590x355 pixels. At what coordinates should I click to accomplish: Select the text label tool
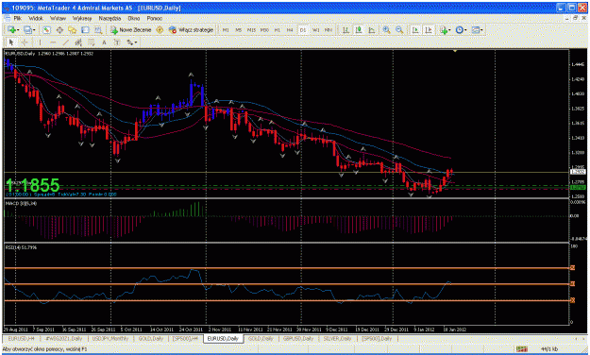tap(117, 42)
